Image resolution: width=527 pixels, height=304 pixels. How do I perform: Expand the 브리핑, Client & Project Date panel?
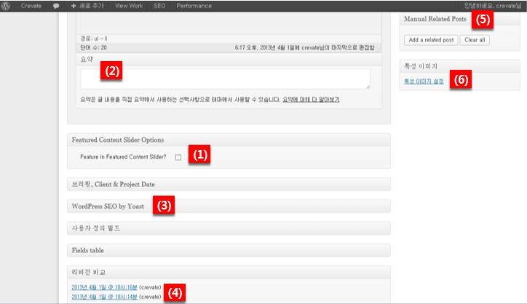229,184
